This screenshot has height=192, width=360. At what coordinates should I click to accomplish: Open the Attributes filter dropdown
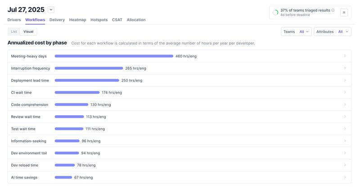click(x=333, y=31)
